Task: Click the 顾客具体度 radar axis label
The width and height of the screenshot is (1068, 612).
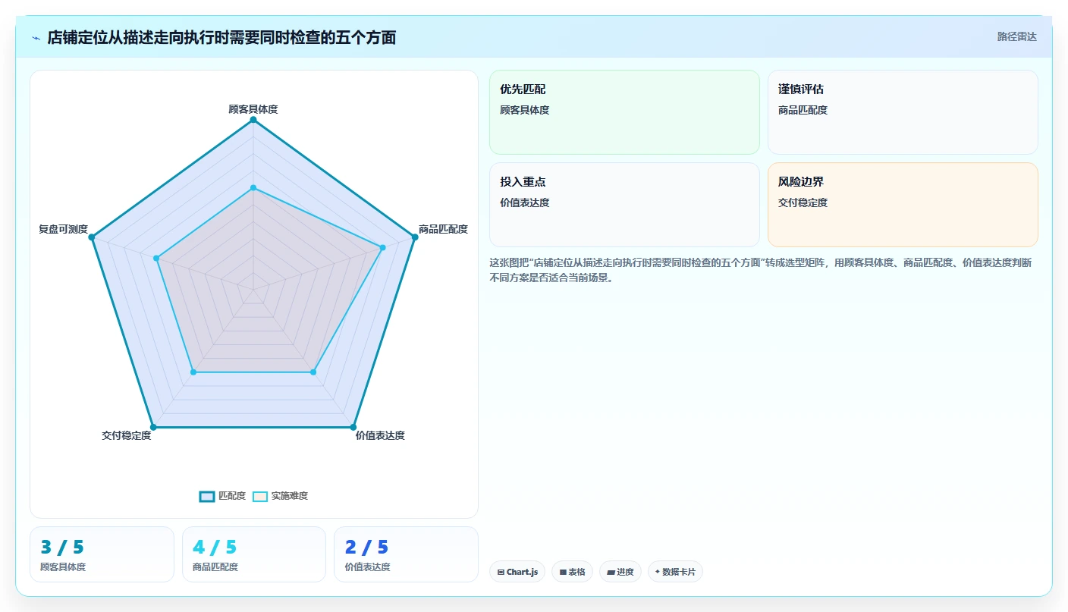Action: click(x=253, y=109)
